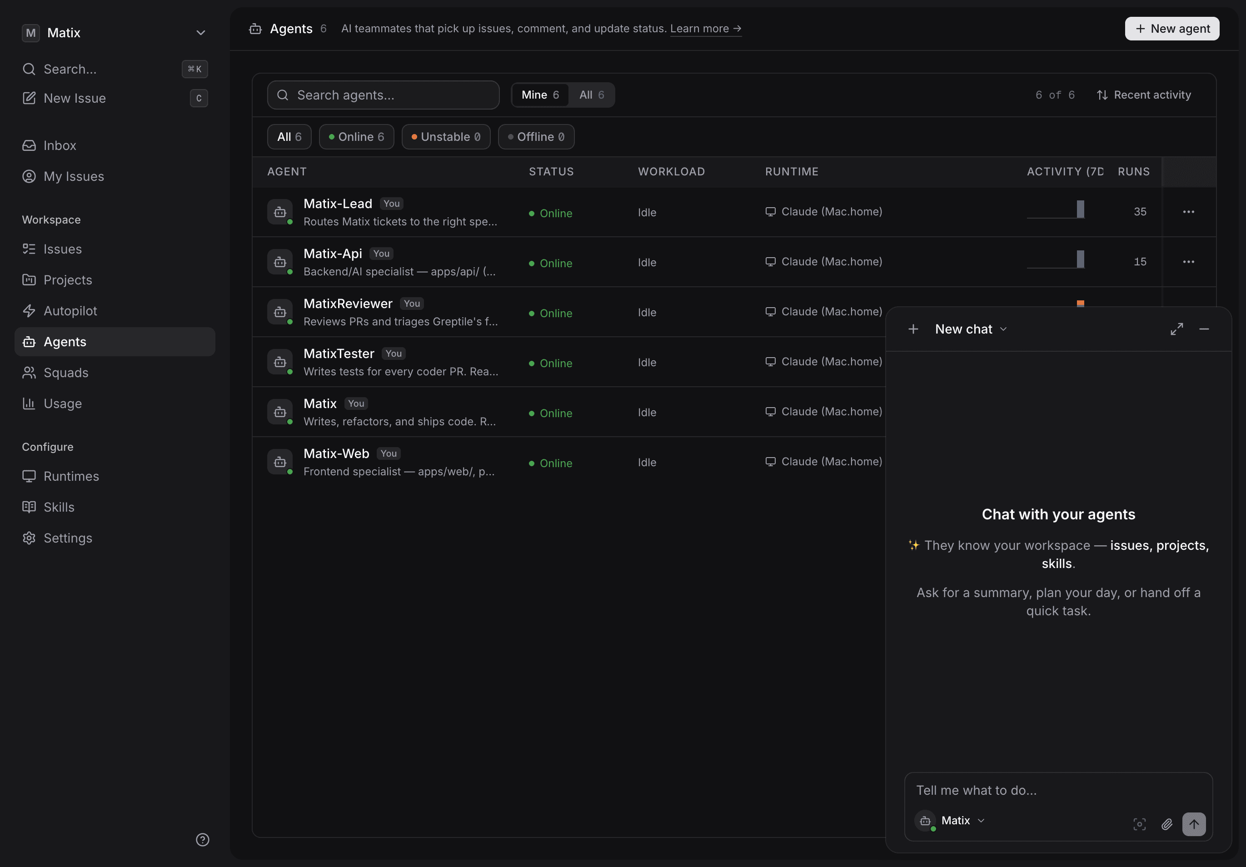
Task: Send the chat message with arrow button
Action: (x=1194, y=824)
